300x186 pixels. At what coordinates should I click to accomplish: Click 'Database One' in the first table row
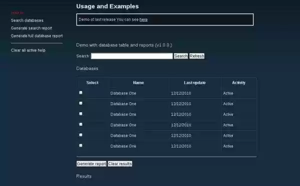pos(123,93)
